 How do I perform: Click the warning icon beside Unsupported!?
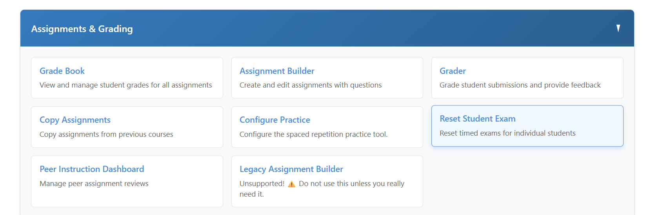(x=292, y=184)
